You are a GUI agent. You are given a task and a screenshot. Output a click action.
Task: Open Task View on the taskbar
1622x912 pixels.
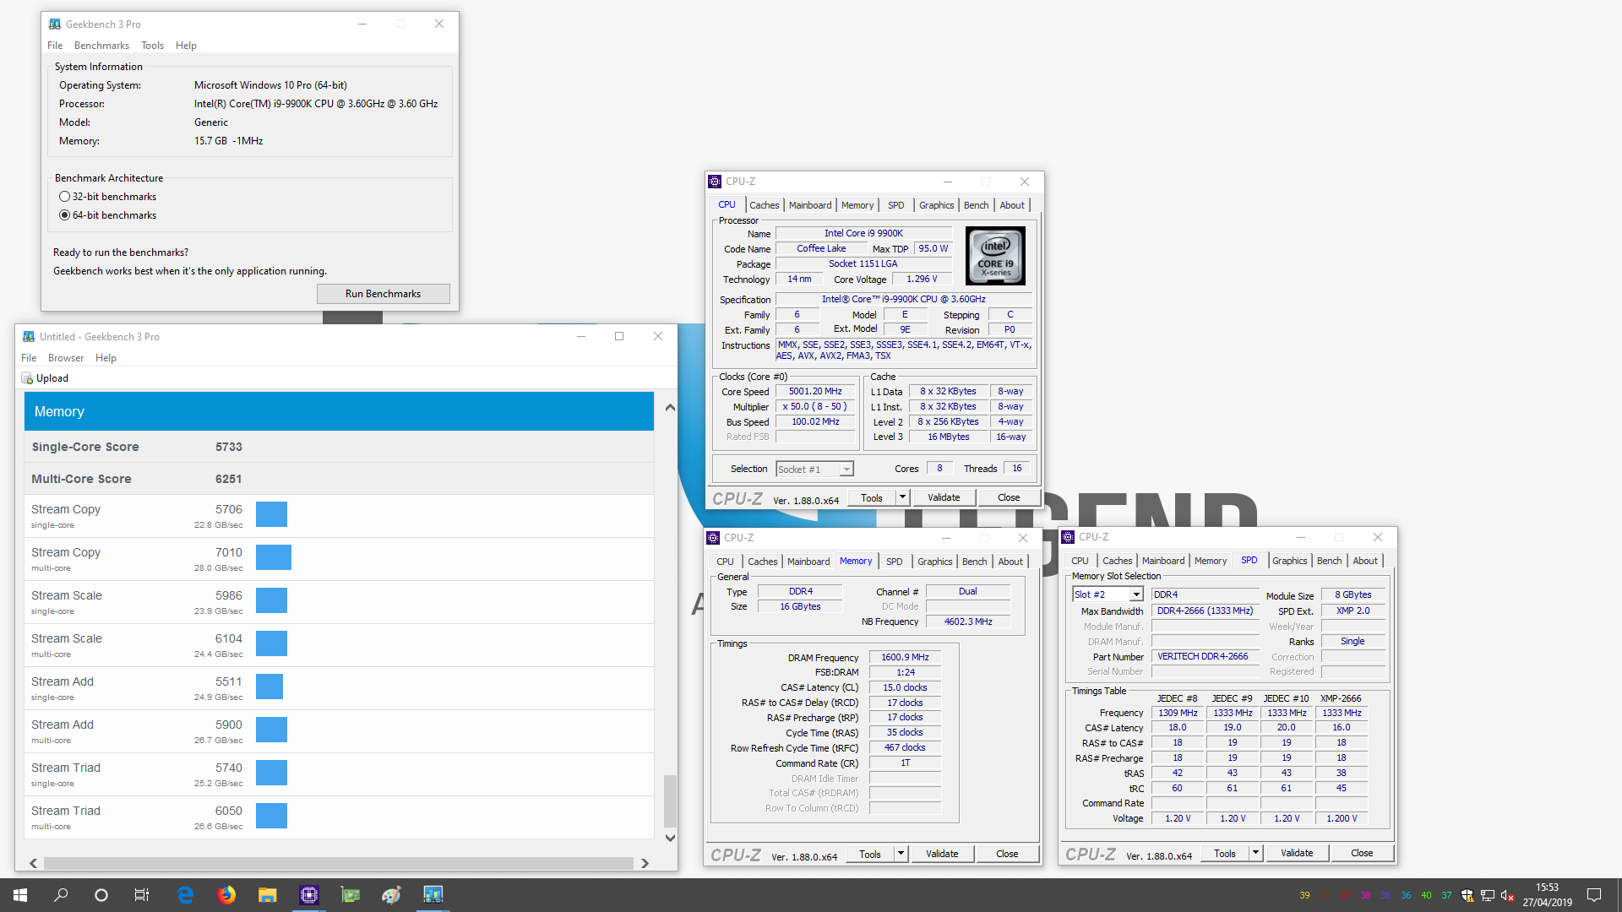142,895
